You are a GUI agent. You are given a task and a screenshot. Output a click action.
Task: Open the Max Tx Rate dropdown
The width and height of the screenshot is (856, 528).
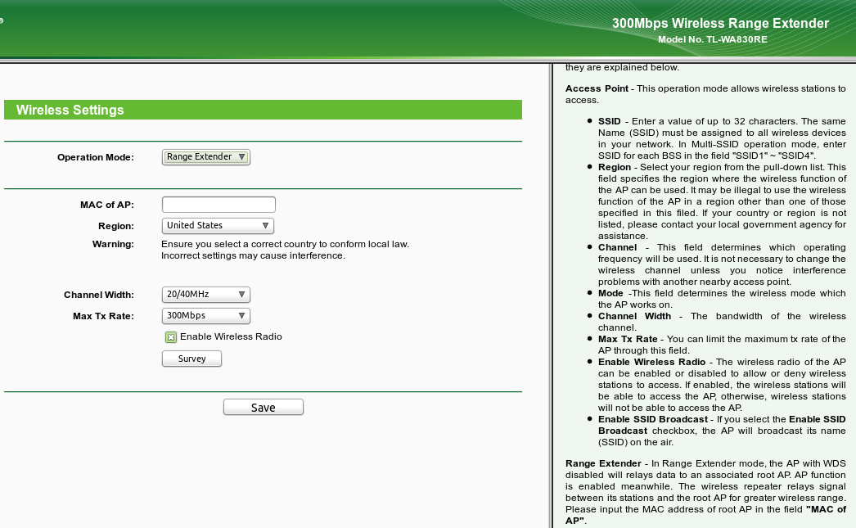205,316
